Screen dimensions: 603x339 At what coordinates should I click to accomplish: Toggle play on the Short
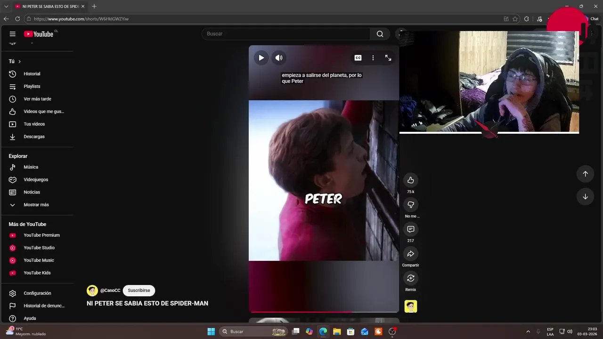pyautogui.click(x=261, y=58)
